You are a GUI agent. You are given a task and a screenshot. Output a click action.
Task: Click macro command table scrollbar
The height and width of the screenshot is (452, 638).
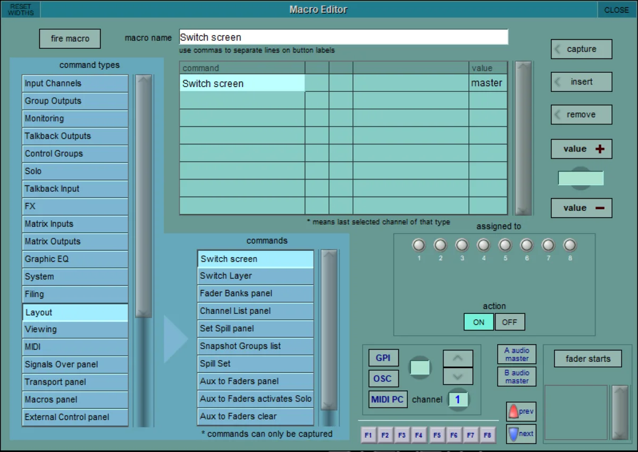point(523,138)
